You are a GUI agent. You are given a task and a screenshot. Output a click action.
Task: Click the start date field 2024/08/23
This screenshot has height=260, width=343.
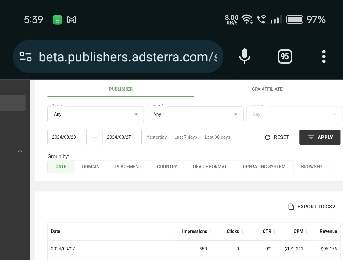tap(67, 137)
